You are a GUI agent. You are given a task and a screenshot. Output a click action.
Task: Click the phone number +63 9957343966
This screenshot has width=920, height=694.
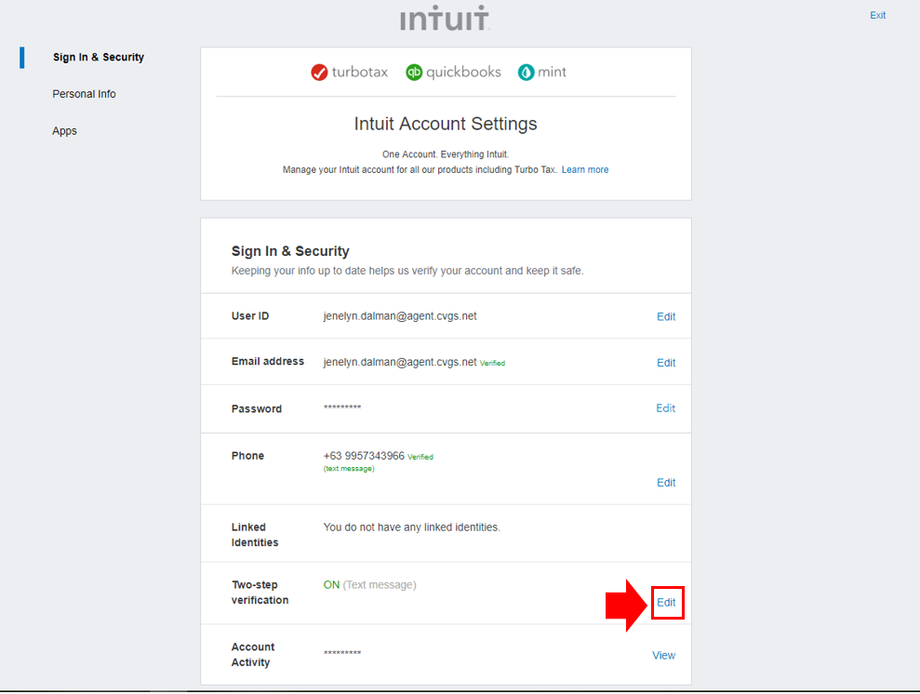coord(364,456)
